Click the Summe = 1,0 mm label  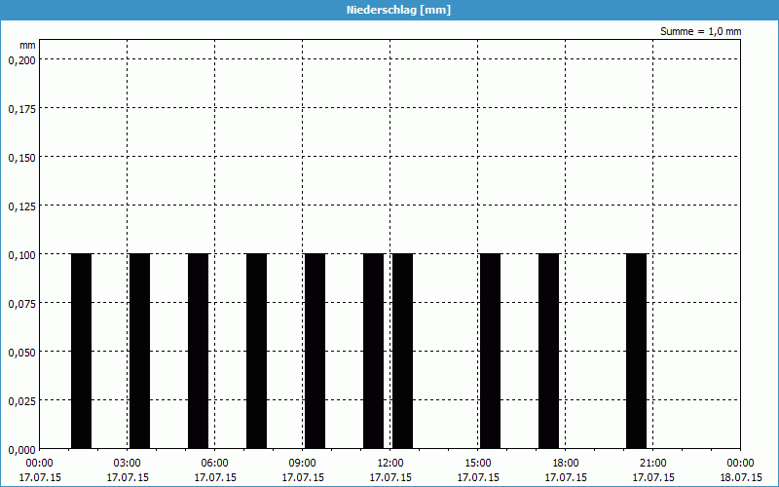(x=700, y=32)
